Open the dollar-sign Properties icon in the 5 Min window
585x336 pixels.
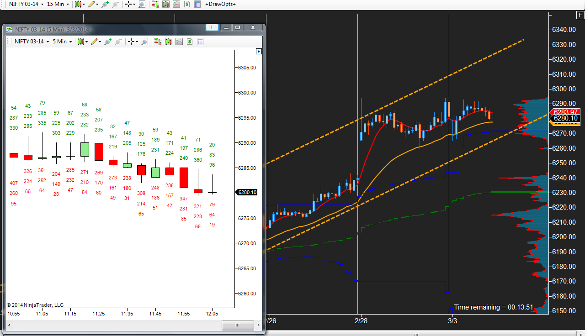point(190,42)
